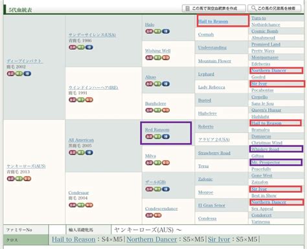
Task: Click the orange 繁殖 badge under ウインドインハーヘア
Action: [x=89, y=100]
